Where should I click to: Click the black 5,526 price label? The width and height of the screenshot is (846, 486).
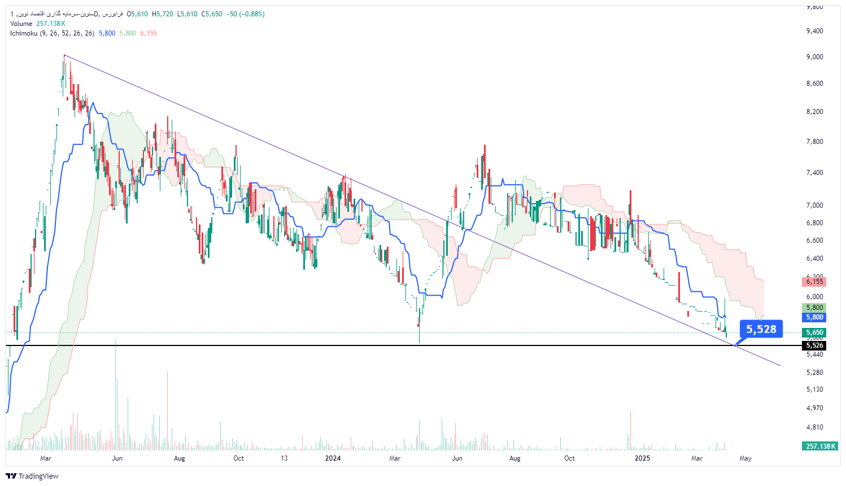pyautogui.click(x=814, y=345)
